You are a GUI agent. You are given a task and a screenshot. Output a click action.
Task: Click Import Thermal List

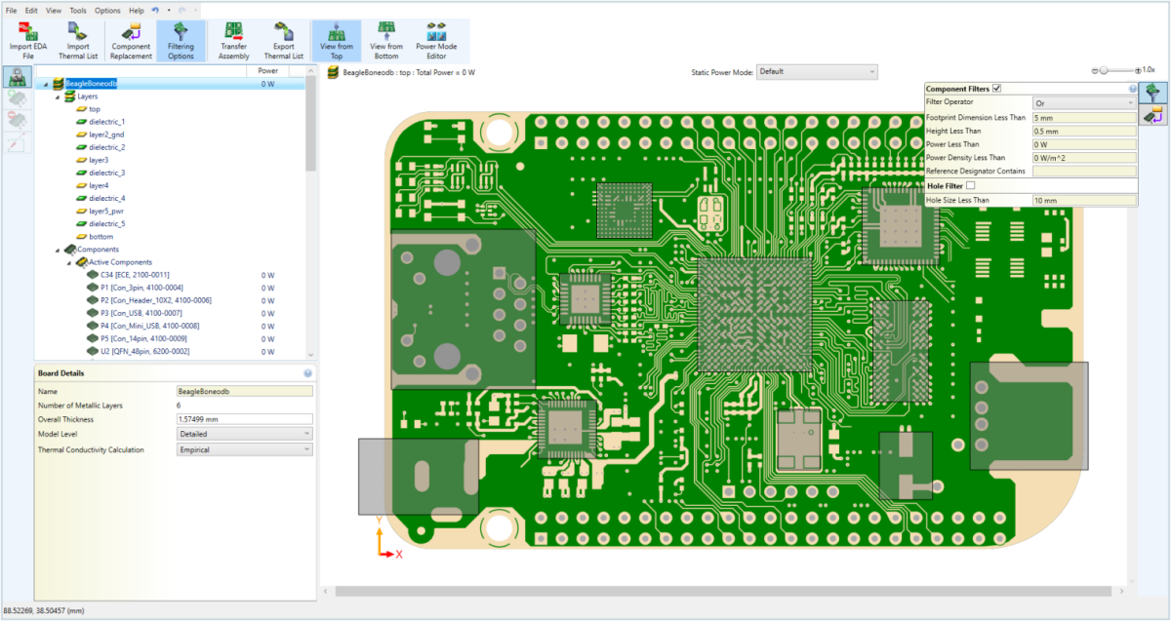coord(78,41)
